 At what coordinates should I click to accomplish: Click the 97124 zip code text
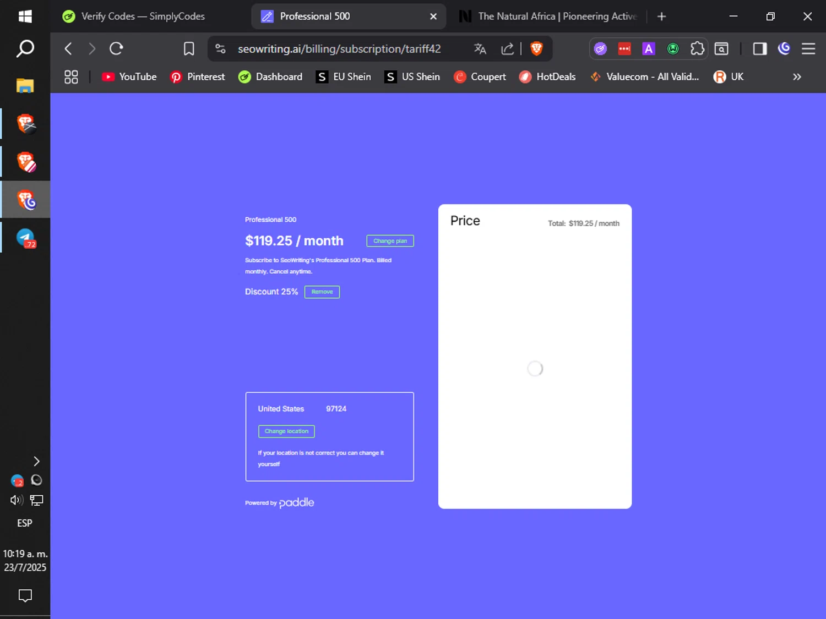[336, 409]
